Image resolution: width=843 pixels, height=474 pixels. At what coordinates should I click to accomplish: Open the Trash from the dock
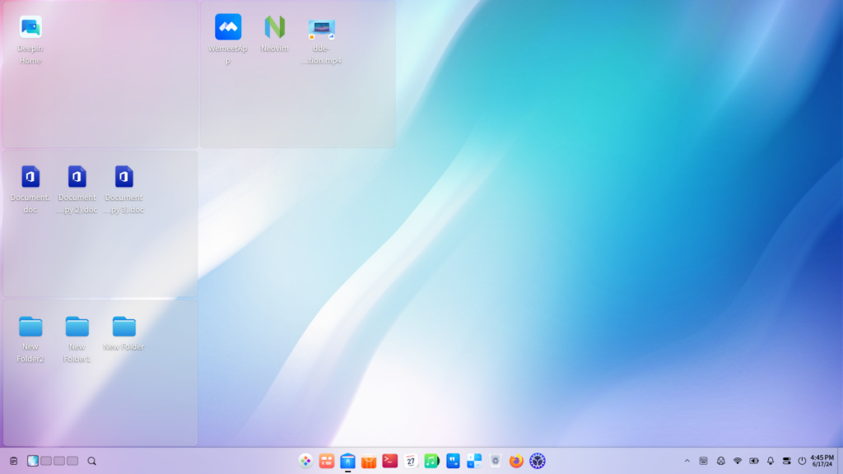[x=495, y=462]
